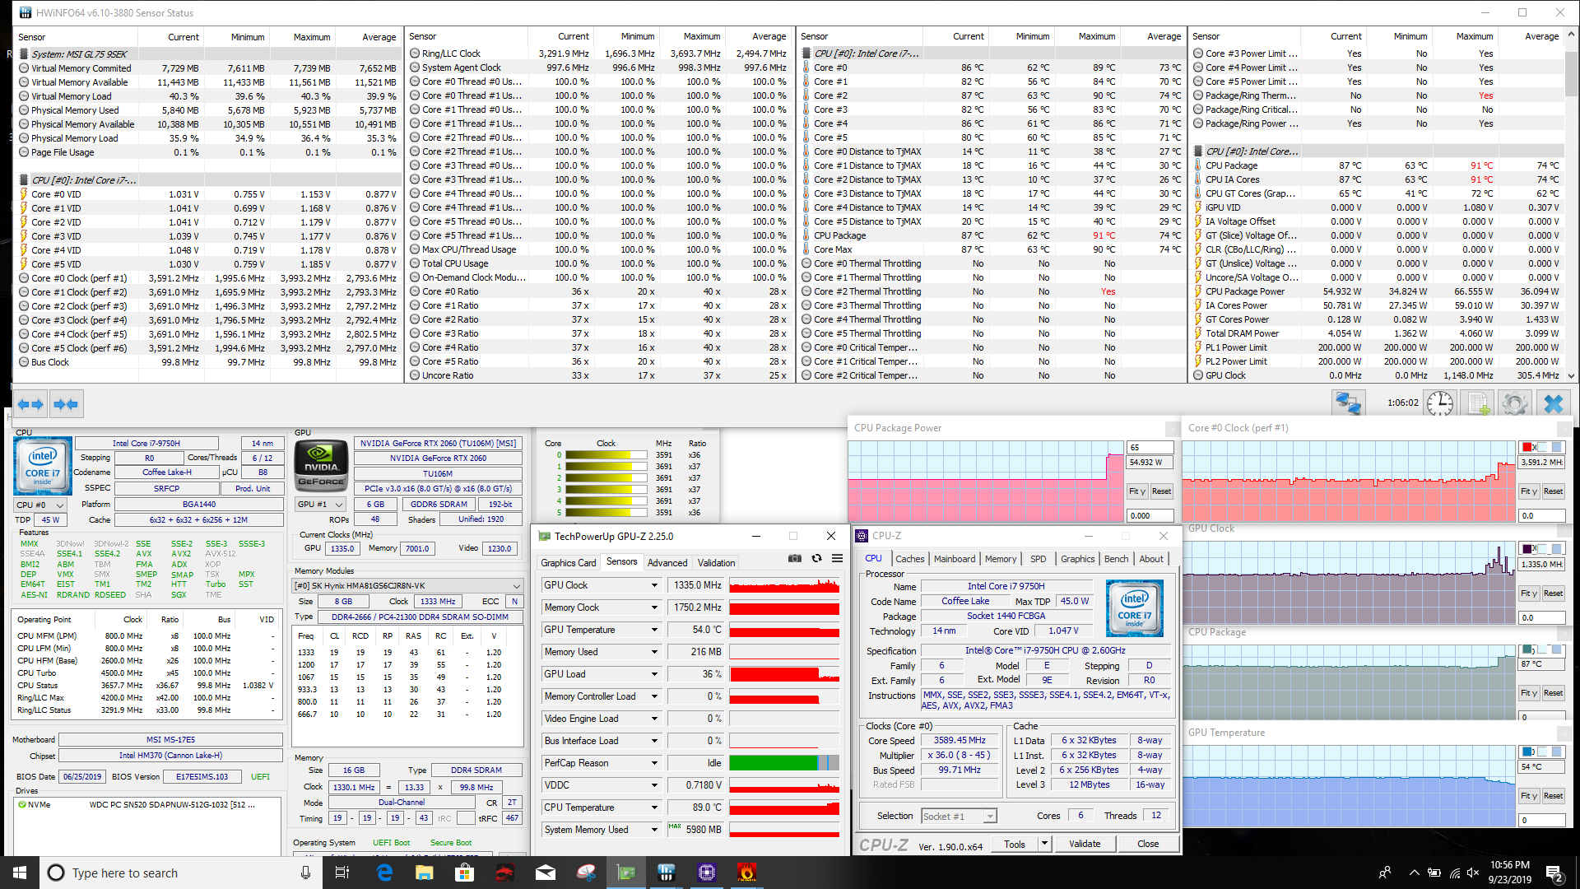
Task: Expand the SK Hynix memory module dropdown
Action: coord(516,586)
